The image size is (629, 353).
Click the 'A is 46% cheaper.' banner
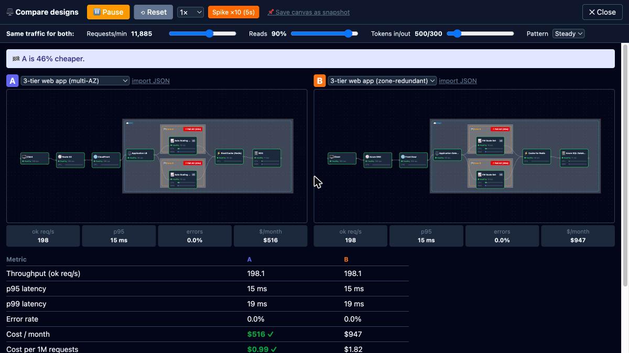pos(310,59)
